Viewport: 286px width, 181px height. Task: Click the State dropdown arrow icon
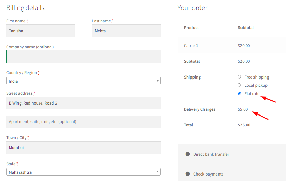(158, 172)
